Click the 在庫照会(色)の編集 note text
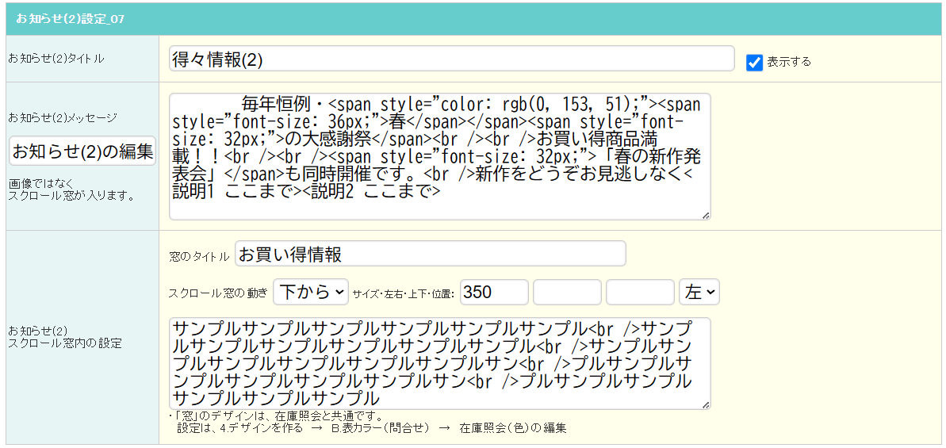 pos(513,429)
